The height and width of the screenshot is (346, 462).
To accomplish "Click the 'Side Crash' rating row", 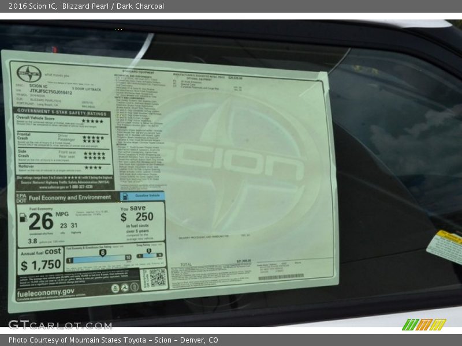I will [x=63, y=155].
